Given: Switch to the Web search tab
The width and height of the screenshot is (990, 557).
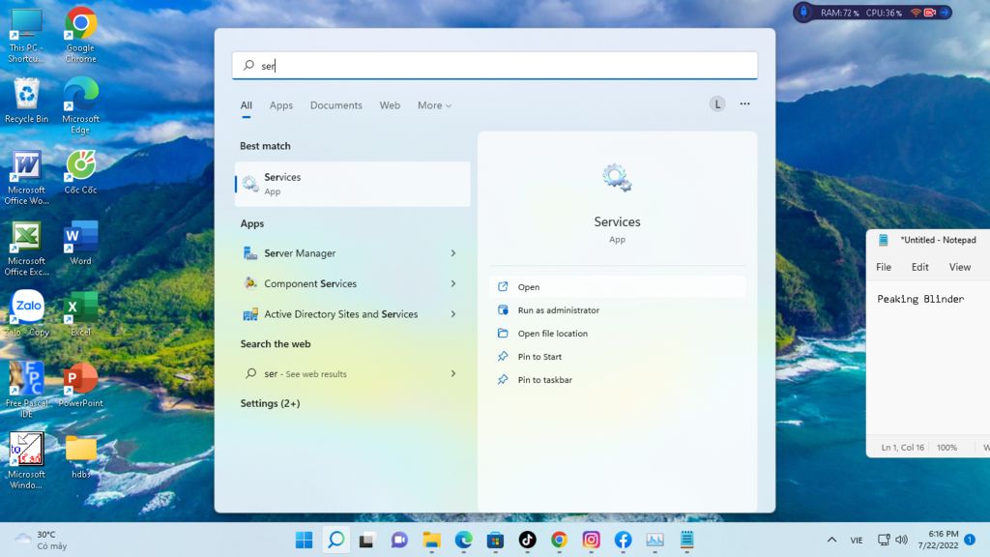Looking at the screenshot, I should click(x=390, y=105).
